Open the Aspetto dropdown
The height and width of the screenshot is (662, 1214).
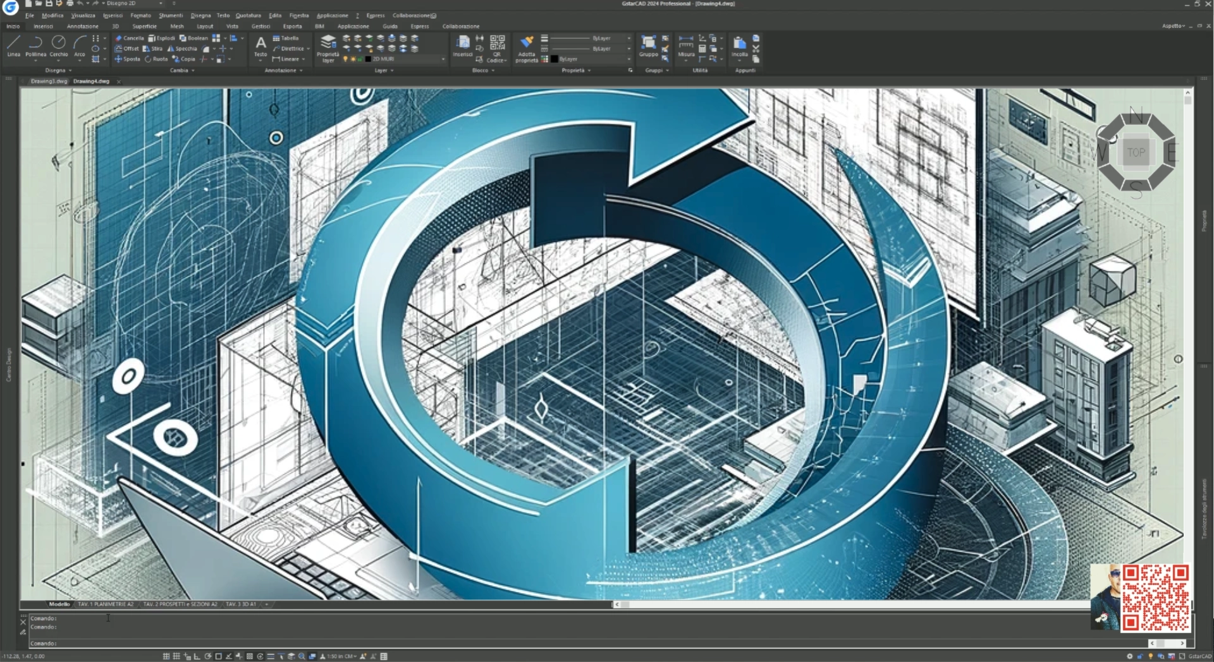[1173, 27]
